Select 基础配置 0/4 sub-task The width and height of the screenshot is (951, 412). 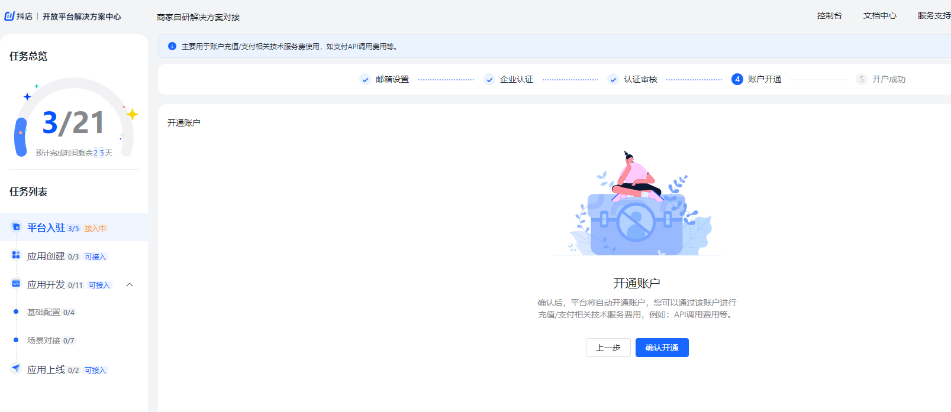(x=51, y=312)
